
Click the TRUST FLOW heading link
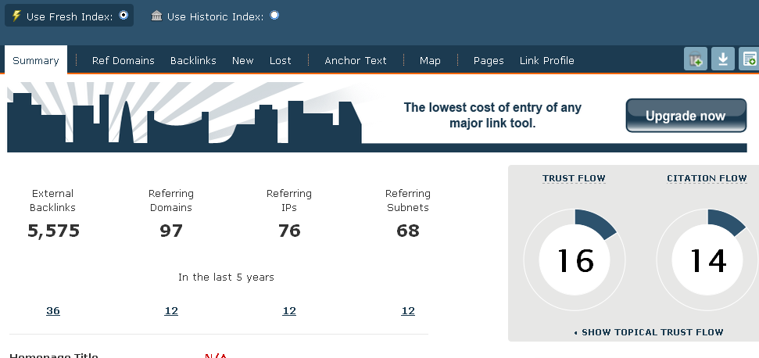point(574,178)
